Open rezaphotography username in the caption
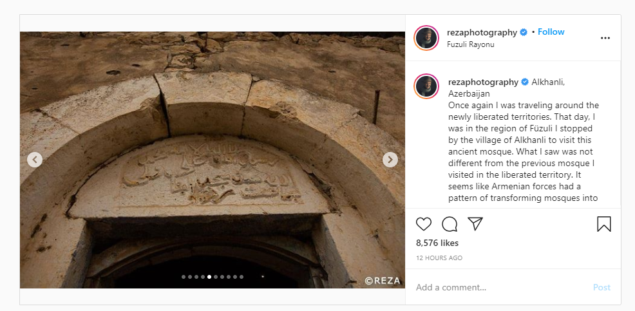Image resolution: width=635 pixels, height=311 pixels. pos(483,82)
